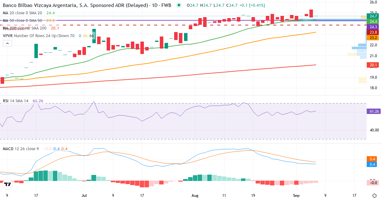This screenshot has width=382, height=200.
Task: Select the Banco Bilbao Vizcaya Argentaria symbol title
Action: tap(87, 5)
